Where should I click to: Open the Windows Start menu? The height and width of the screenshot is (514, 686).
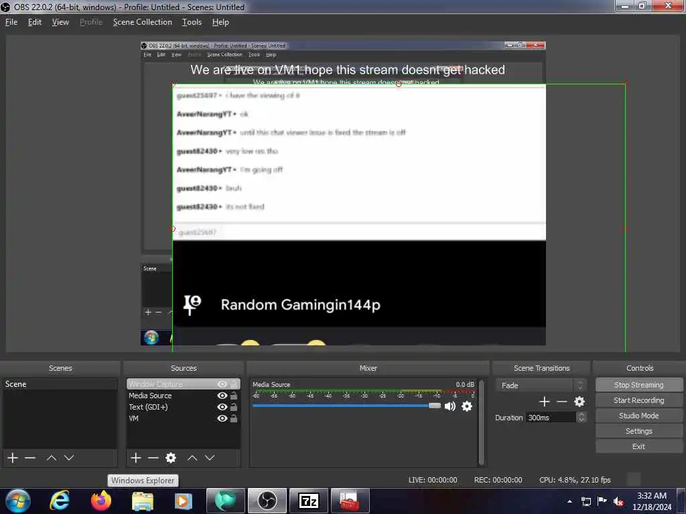[18, 501]
